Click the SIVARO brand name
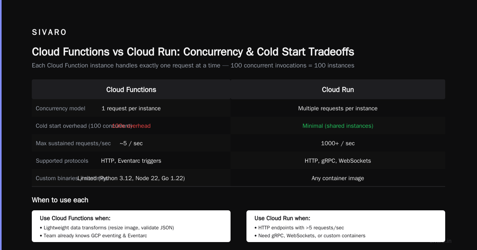This screenshot has width=477, height=250. pos(49,33)
